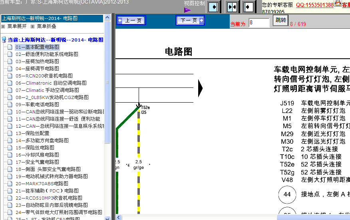Open 02—舒适便利功能系统电路图

click(x=47, y=54)
